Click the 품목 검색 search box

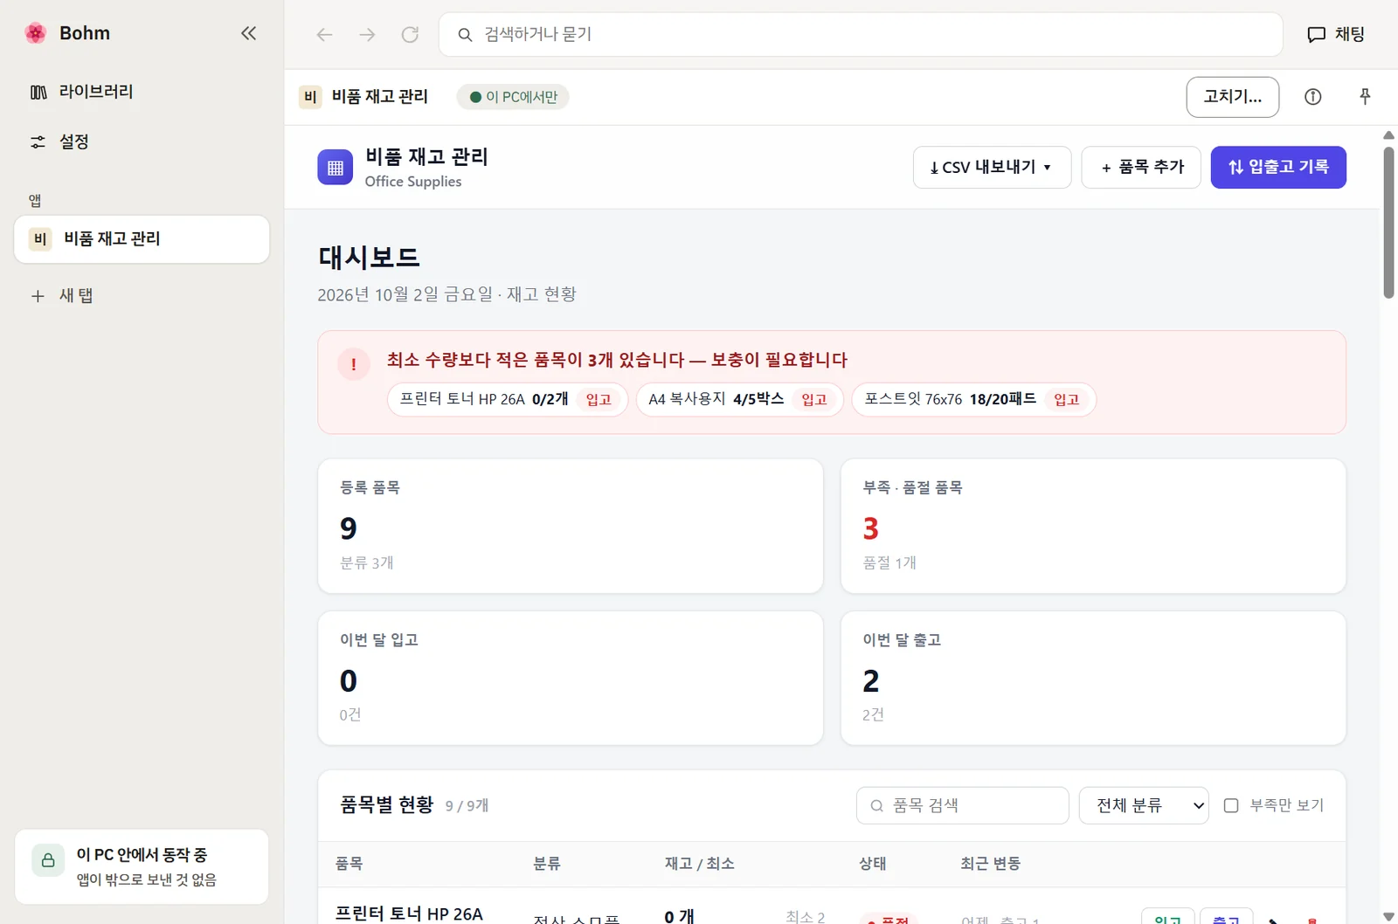pos(962,805)
